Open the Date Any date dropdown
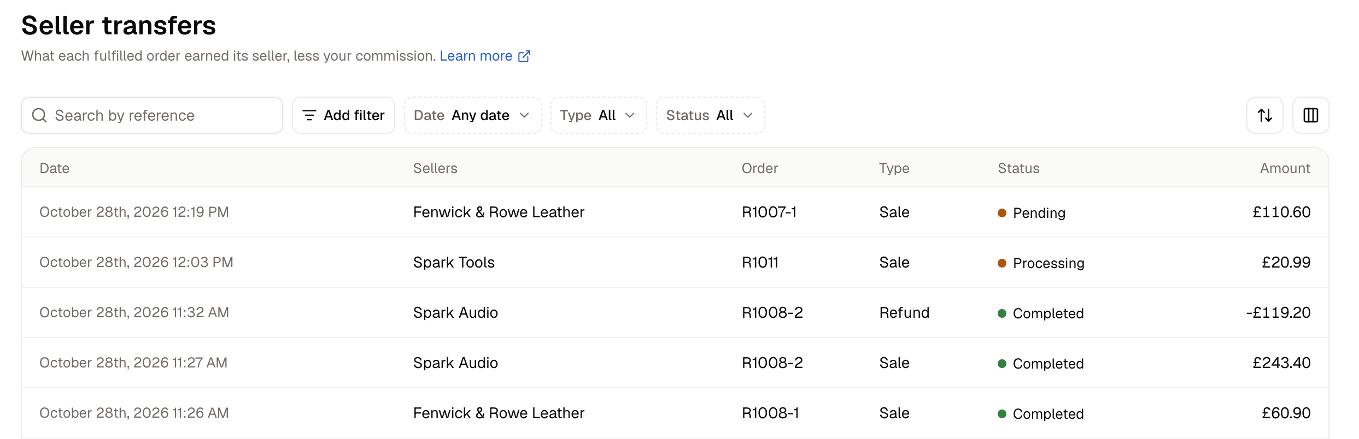 pyautogui.click(x=472, y=115)
